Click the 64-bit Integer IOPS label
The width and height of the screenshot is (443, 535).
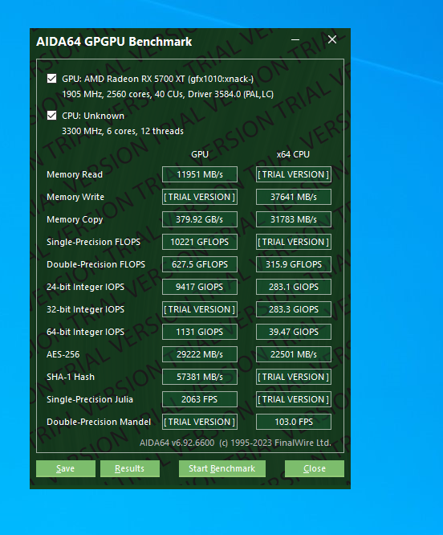[x=86, y=332]
